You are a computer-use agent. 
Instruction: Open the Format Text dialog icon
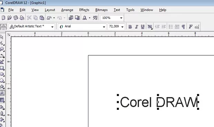click(191, 27)
